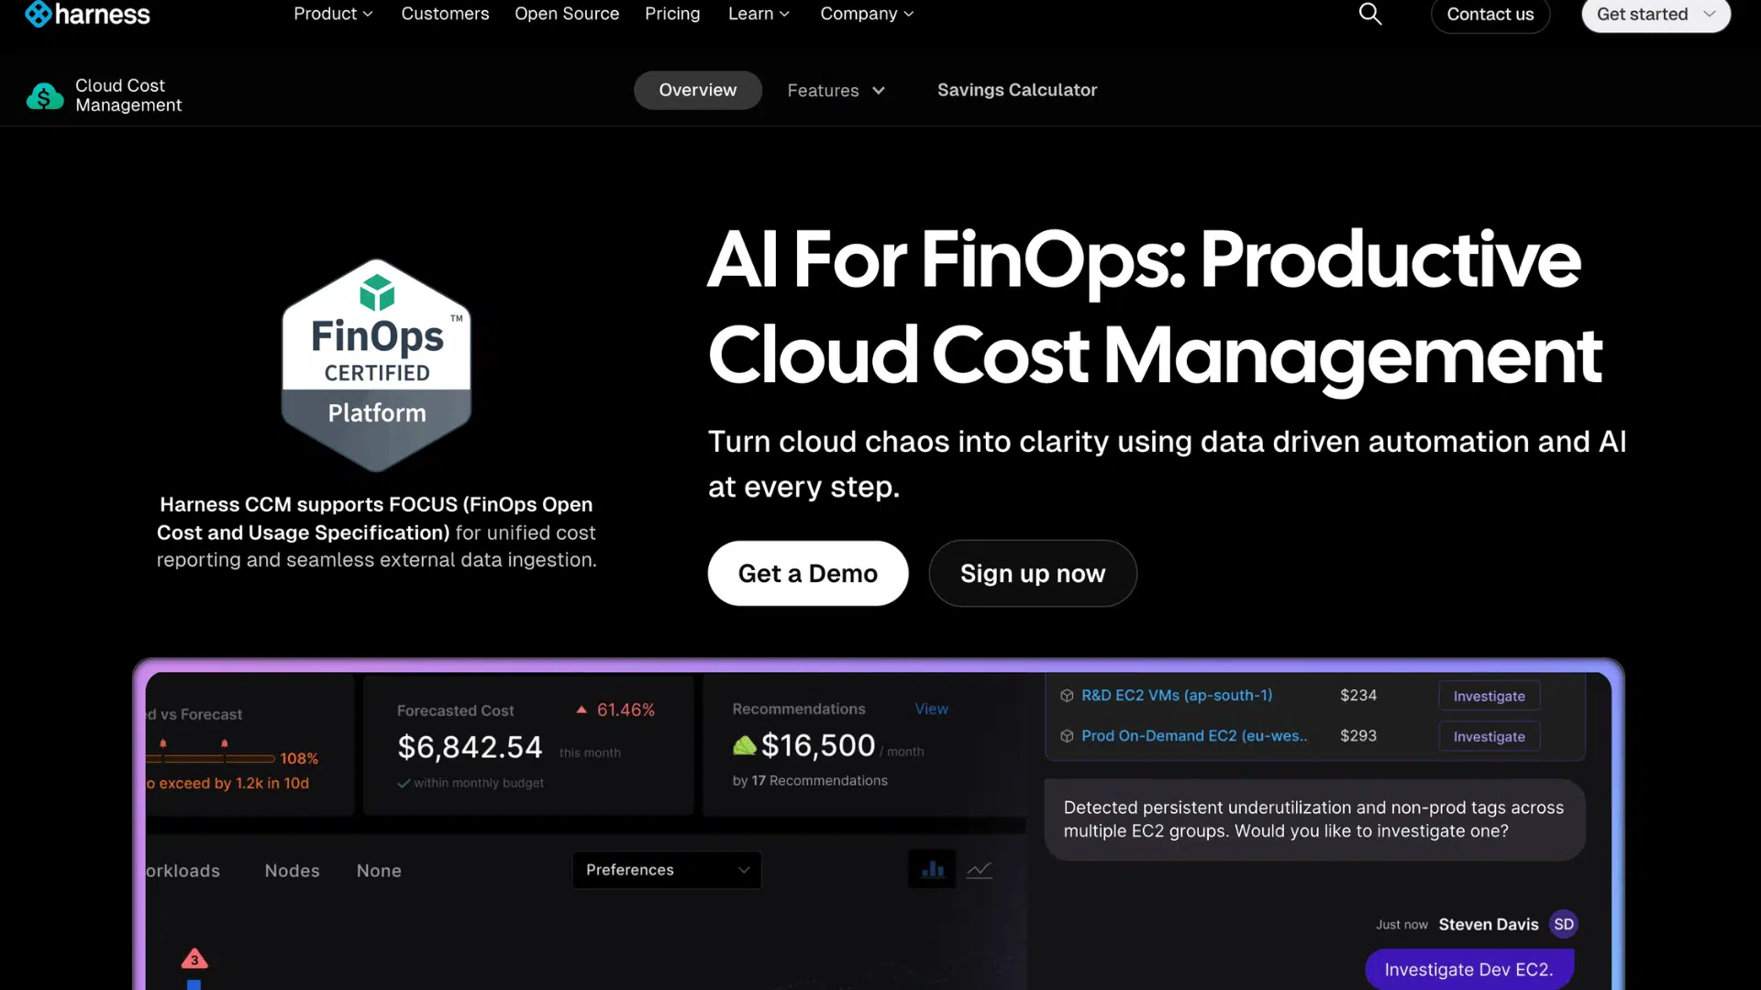This screenshot has height=990, width=1761.
Task: Expand the Get started options
Action: [1709, 15]
